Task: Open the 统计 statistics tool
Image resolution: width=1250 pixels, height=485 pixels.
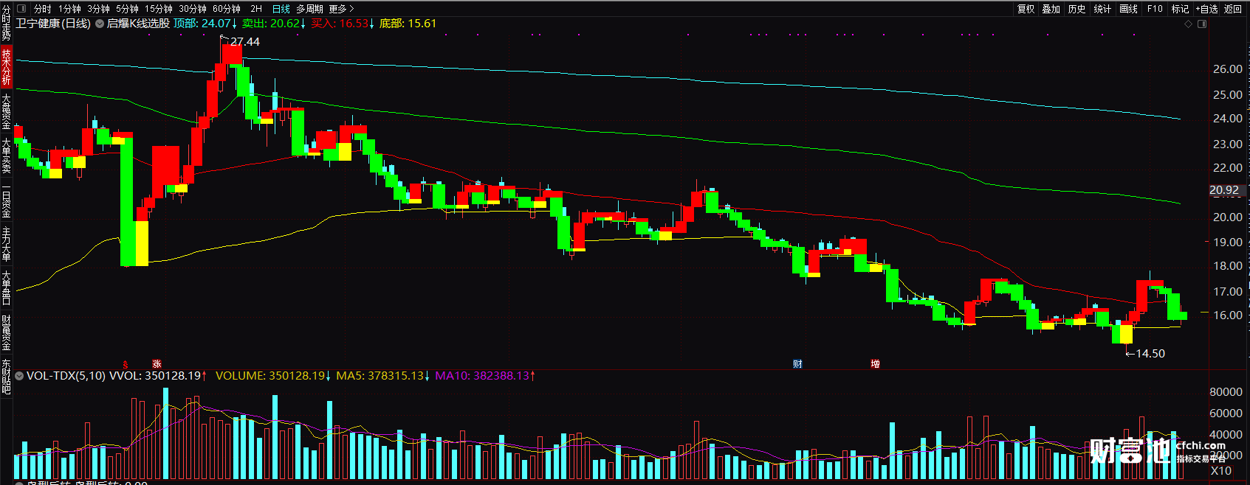Action: [1103, 9]
